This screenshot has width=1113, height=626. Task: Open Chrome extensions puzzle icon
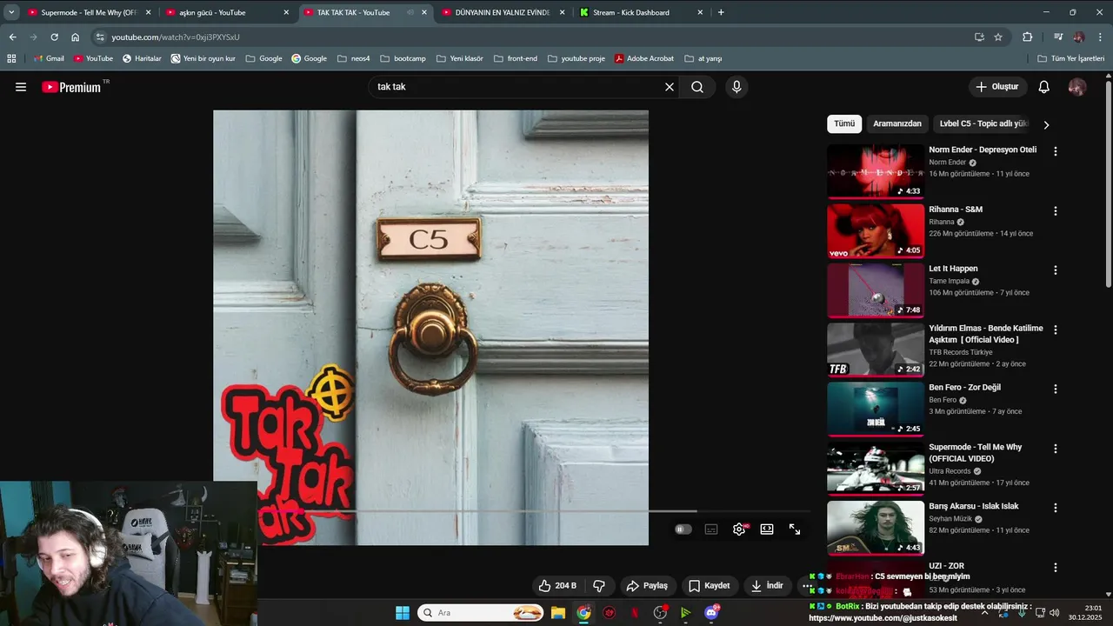pos(1027,37)
